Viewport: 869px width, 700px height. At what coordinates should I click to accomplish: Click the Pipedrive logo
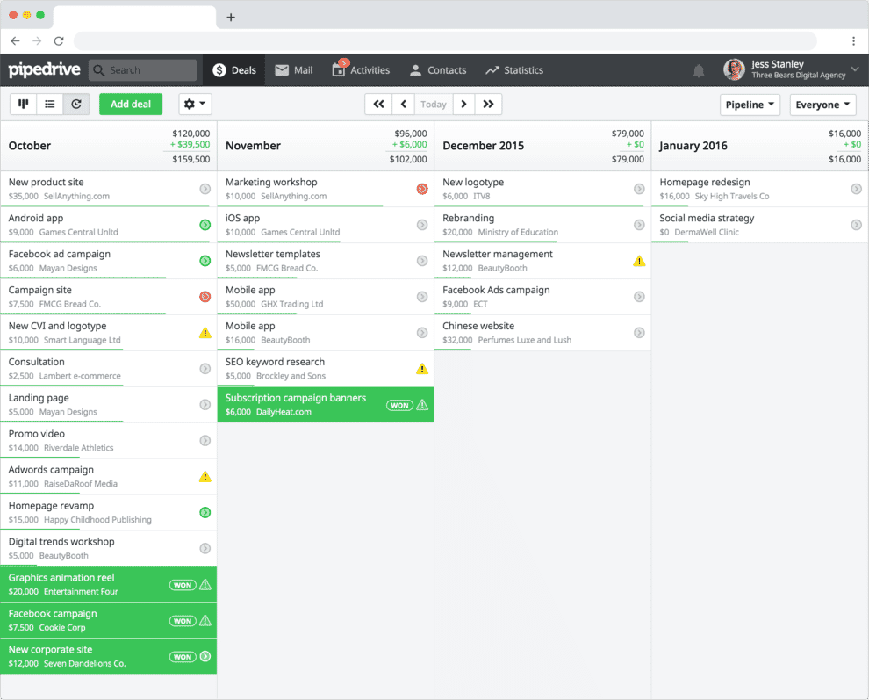[x=45, y=70]
